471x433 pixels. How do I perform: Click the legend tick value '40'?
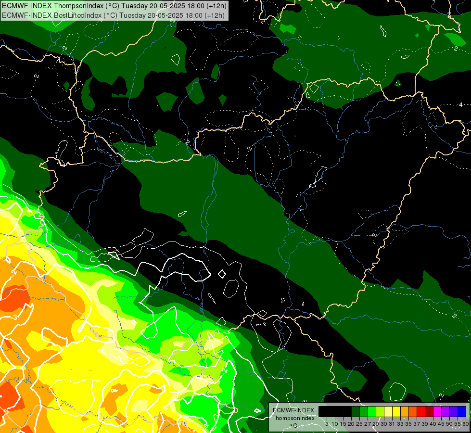(433, 424)
